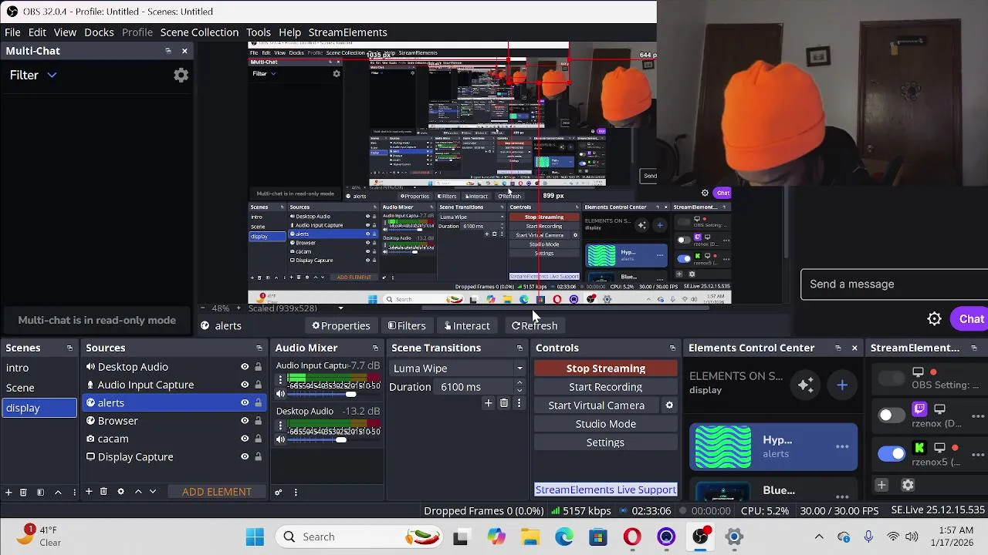Viewport: 988px width, 555px height.
Task: Add a new scene with the plus icon
Action: (8, 492)
